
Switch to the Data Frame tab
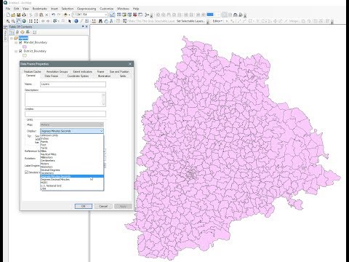pos(52,76)
